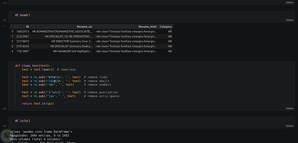The width and height of the screenshot is (298, 143).
Task: Click the Category column header
Action: pos(166,27)
